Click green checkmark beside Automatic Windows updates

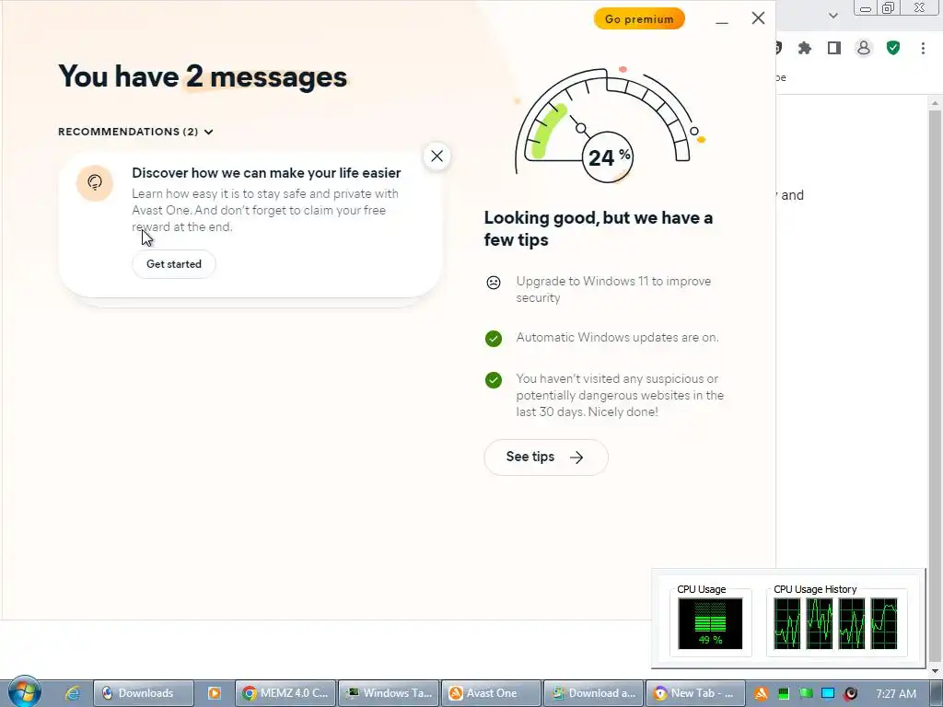click(x=494, y=339)
